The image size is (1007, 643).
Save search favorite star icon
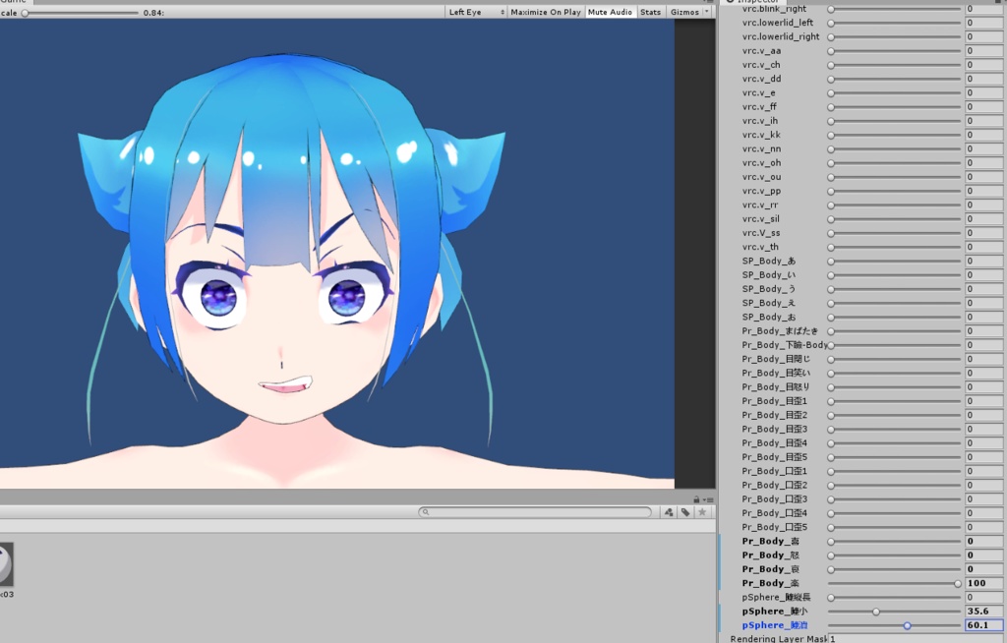[x=702, y=512]
